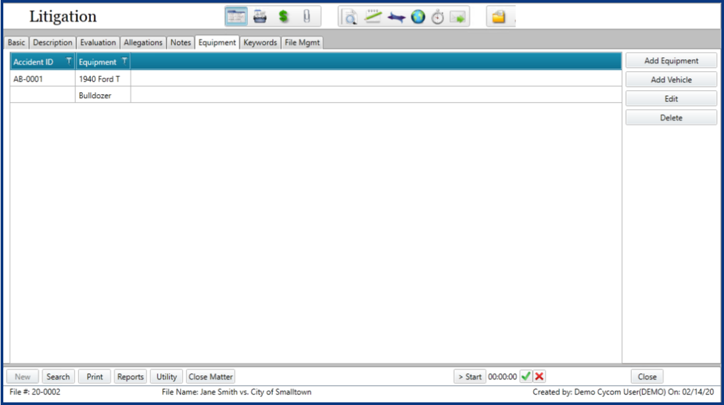Select the 1940 Ford T equipment row

[x=316, y=79]
